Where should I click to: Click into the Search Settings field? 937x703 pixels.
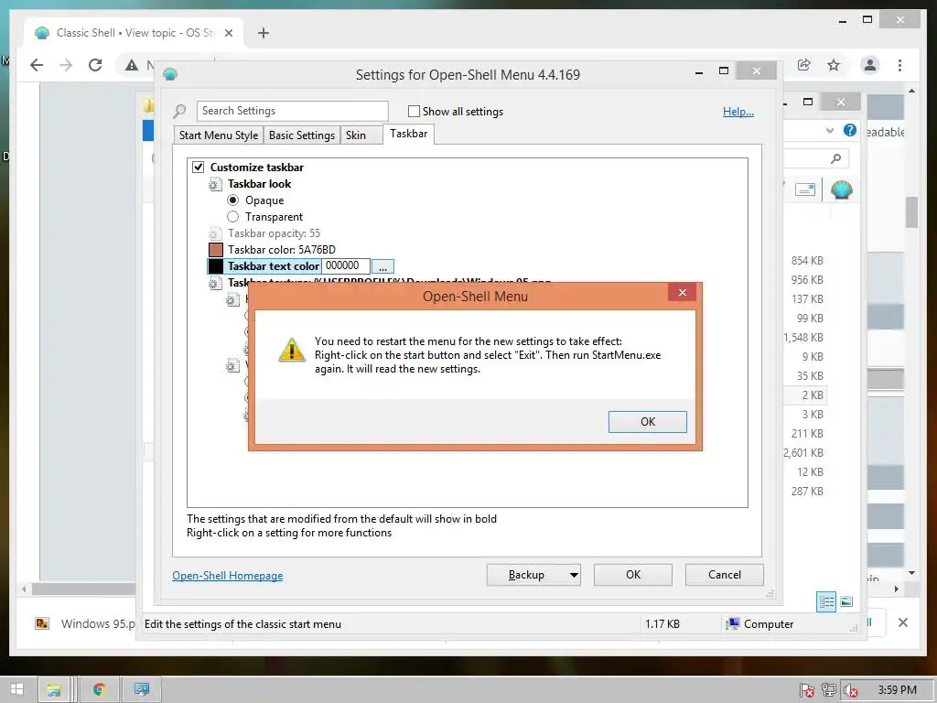coord(292,111)
